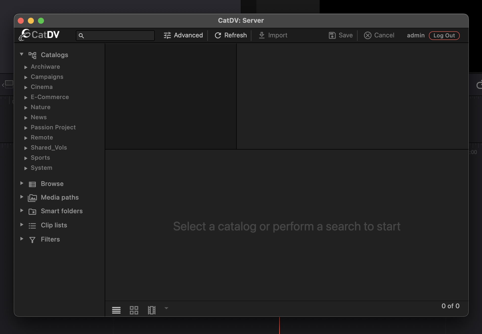Viewport: 482px width, 334px height.
Task: Expand the System catalog
Action: (x=26, y=168)
